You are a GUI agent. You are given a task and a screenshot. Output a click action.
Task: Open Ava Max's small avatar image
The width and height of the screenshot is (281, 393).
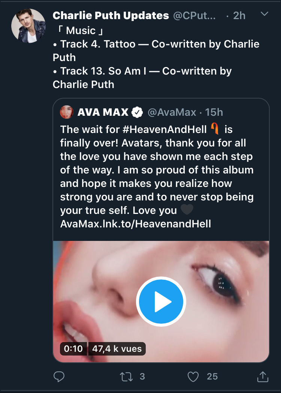point(67,112)
